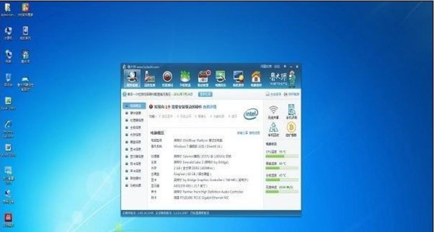Screen dimensions: 434x232
Task: Open the Excel 2003 desktop icon
Action: (x=8, y=103)
